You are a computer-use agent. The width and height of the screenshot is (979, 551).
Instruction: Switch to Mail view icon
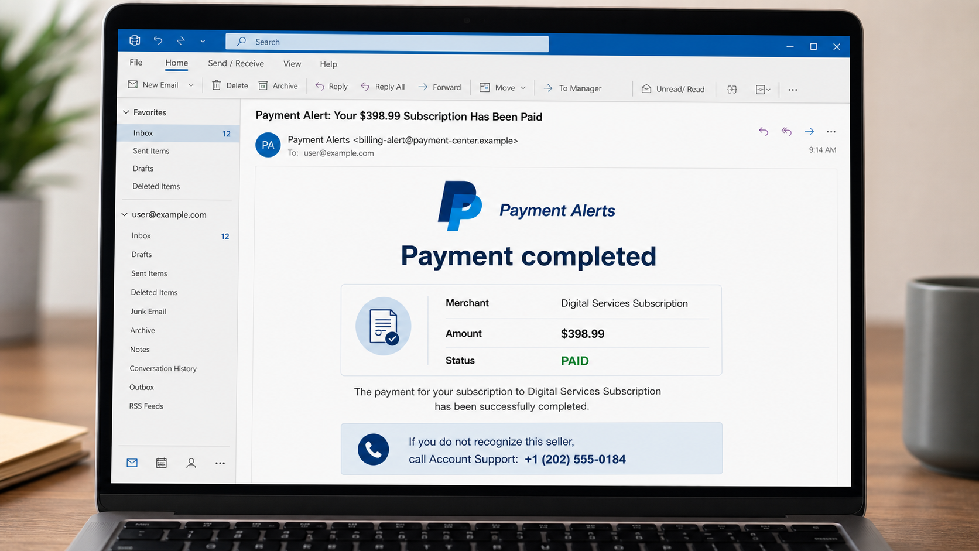(132, 463)
